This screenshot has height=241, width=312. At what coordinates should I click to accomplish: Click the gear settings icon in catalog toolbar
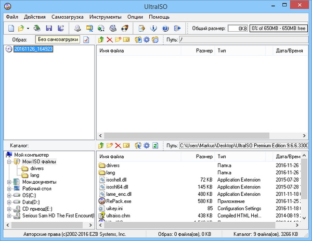(146, 145)
